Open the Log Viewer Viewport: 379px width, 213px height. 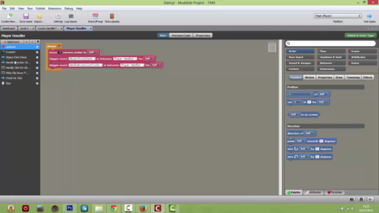[x=71, y=16]
